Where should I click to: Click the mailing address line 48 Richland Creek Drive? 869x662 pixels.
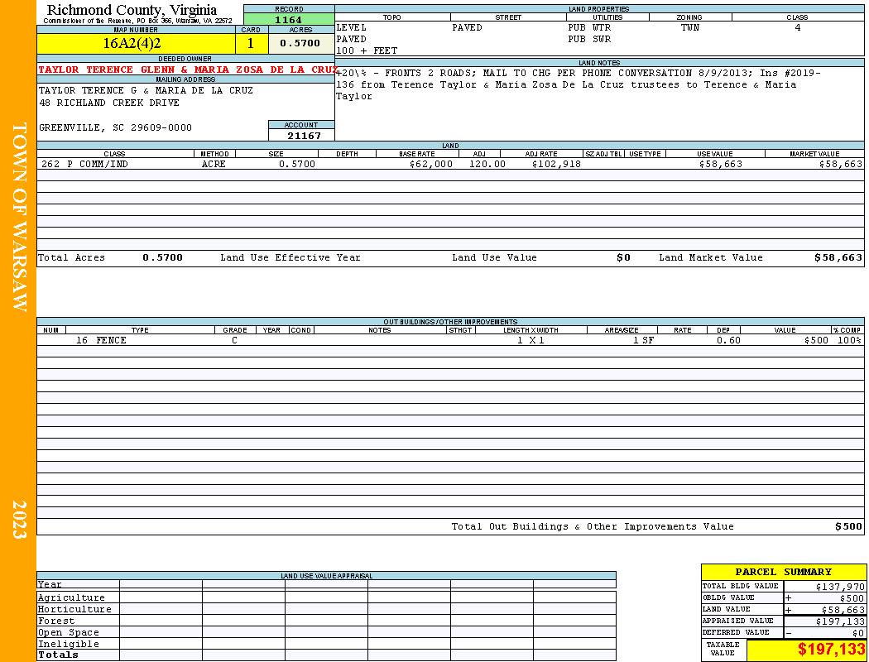pos(109,103)
